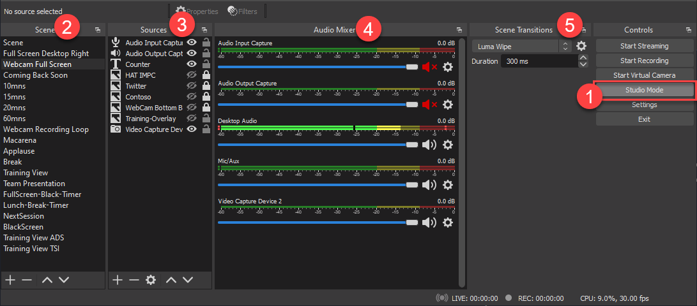
Task: Pop out the Audio Mixer dock
Action: (459, 30)
